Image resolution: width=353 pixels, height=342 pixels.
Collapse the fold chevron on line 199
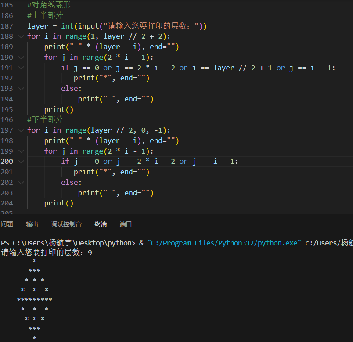coord(21,151)
